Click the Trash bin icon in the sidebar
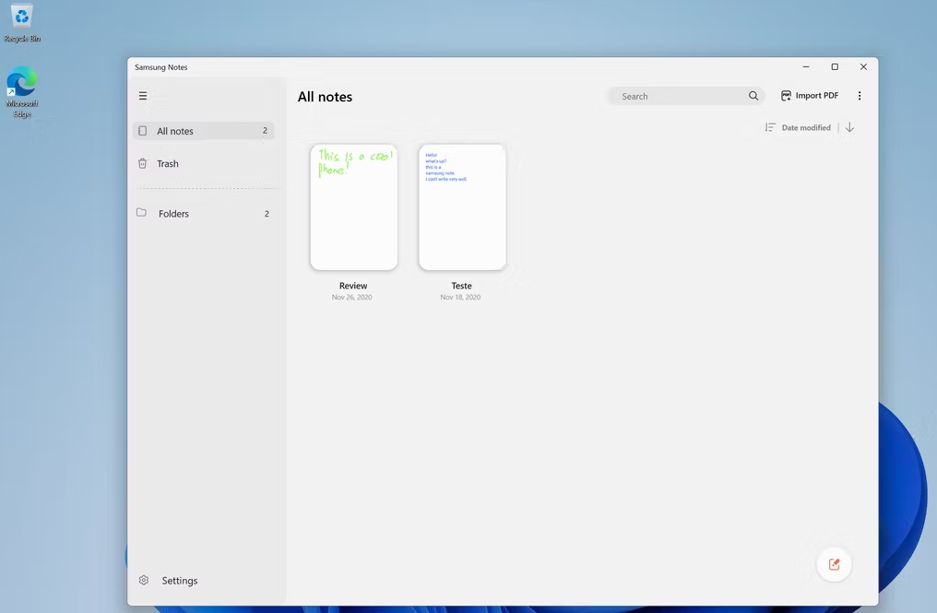The height and width of the screenshot is (613, 937). [142, 163]
